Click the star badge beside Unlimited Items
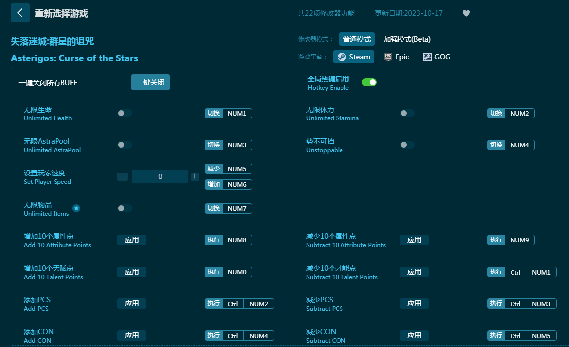This screenshot has height=347, width=569. tap(76, 208)
